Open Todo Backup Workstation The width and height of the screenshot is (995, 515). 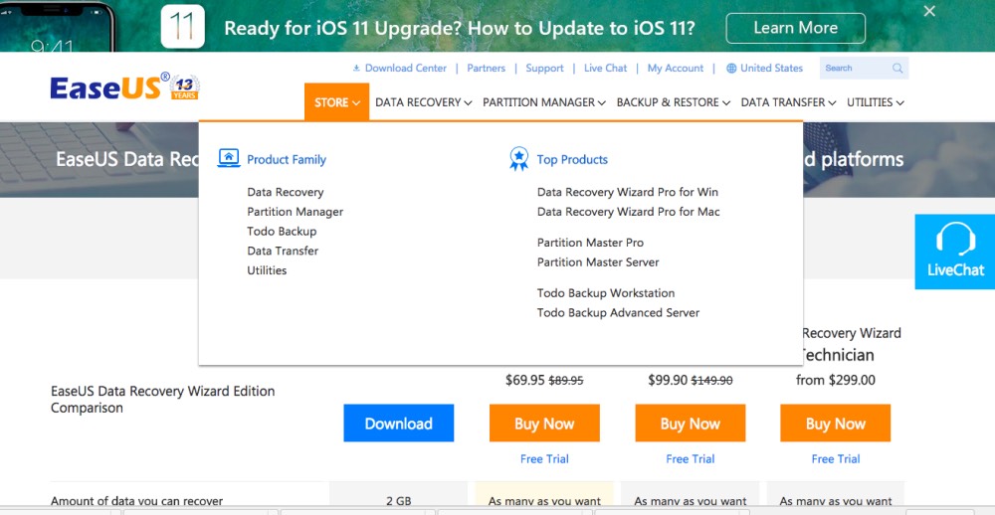(x=605, y=293)
